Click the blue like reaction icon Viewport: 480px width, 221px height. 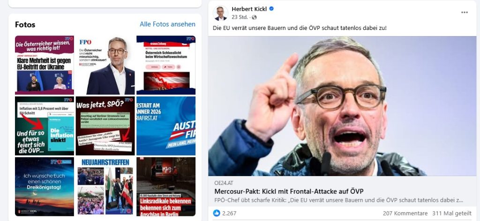pyautogui.click(x=217, y=213)
